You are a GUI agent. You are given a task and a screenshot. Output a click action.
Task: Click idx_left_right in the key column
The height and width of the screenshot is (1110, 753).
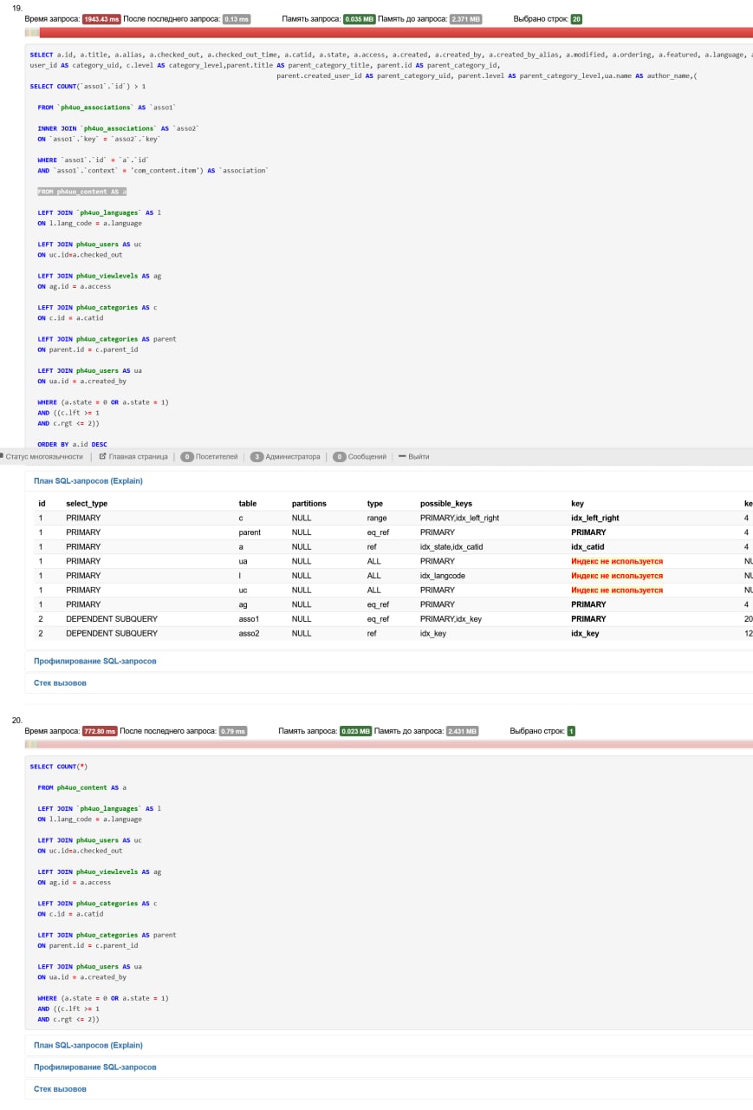click(x=595, y=518)
